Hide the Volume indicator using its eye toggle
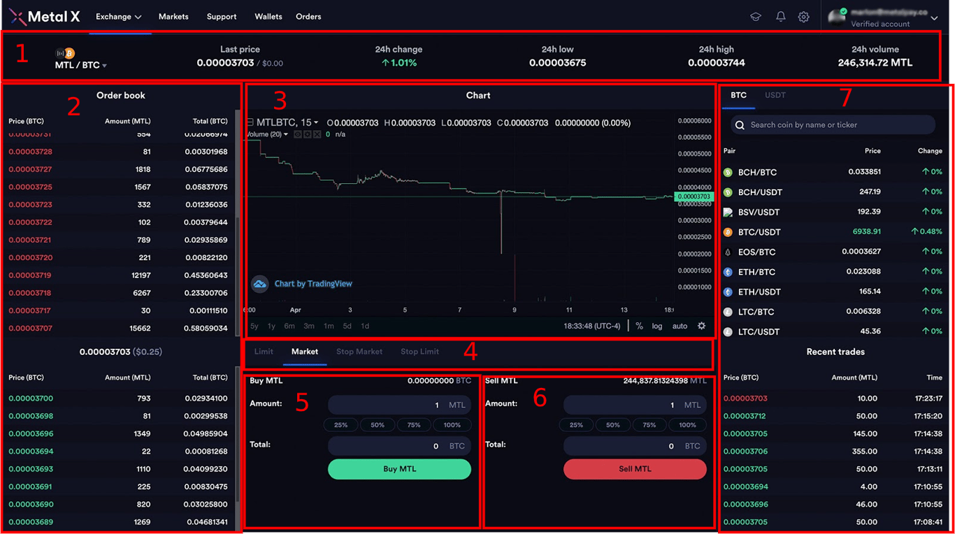The height and width of the screenshot is (534, 955). point(298,134)
